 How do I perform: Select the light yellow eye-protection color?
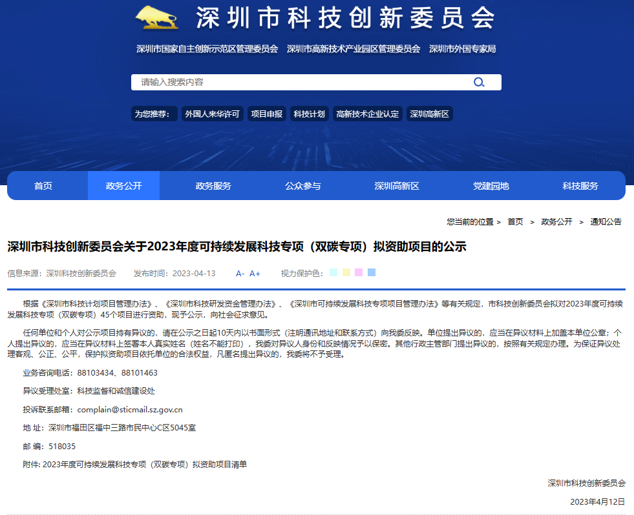tap(346, 272)
